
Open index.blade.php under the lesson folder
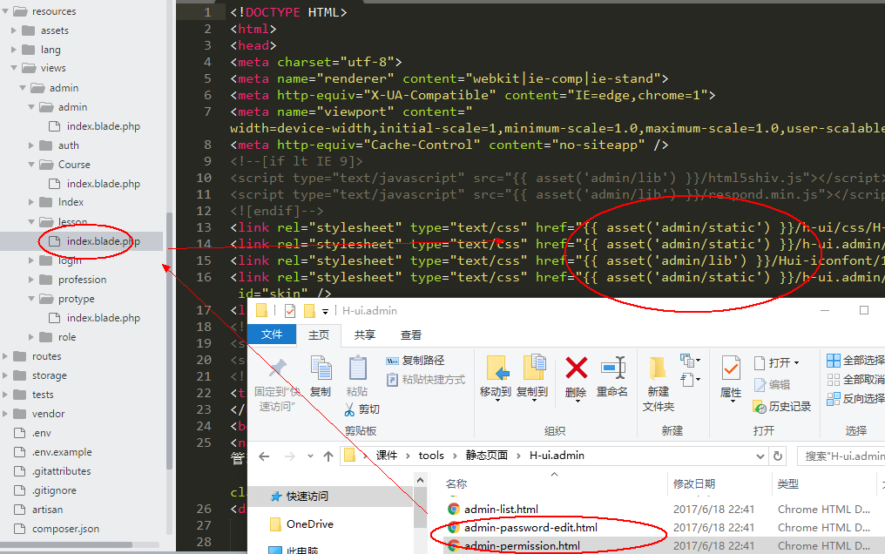pos(103,241)
